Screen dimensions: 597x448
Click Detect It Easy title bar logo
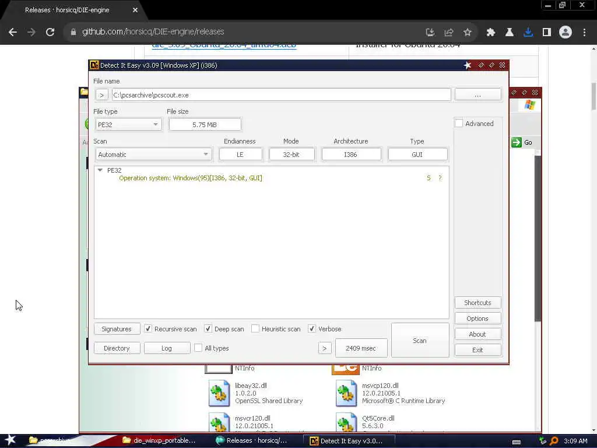coord(94,65)
